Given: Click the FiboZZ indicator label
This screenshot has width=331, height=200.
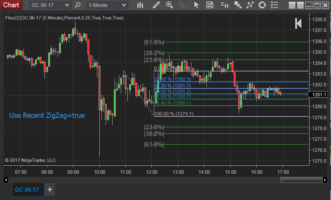Looking at the screenshot, I should click(64, 18).
